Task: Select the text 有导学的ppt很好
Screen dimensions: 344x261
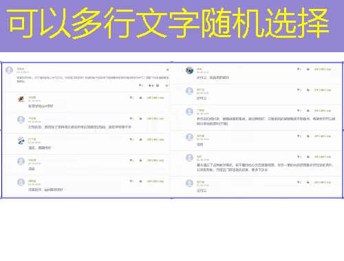Action: (41, 106)
